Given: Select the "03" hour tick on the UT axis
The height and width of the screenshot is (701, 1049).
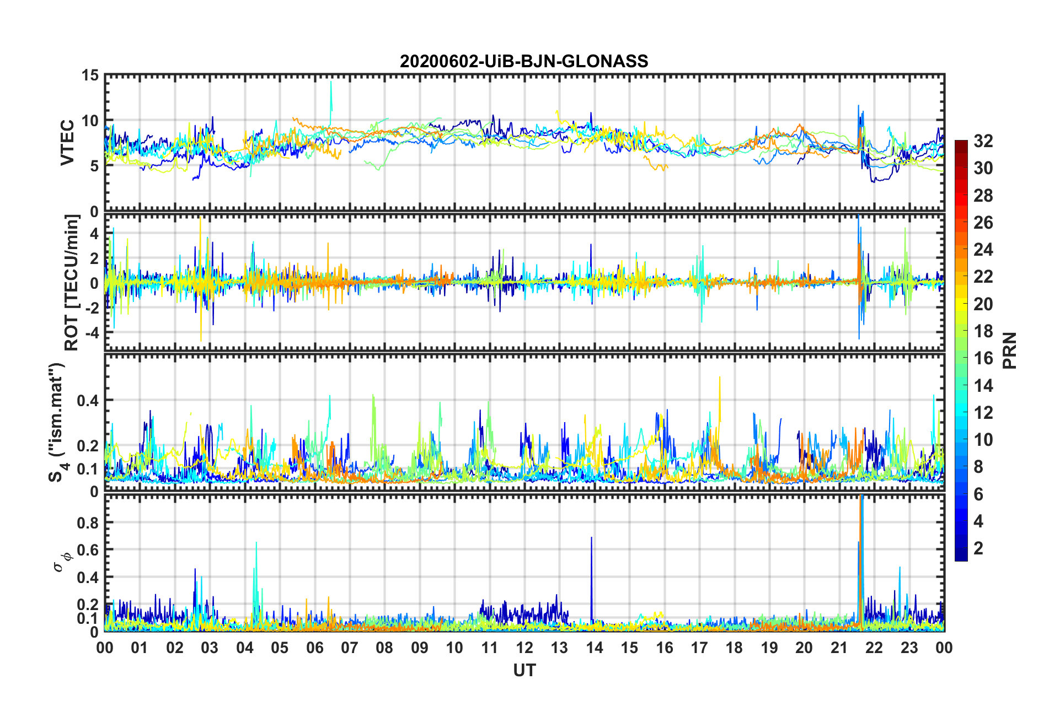Looking at the screenshot, I should pos(210,648).
